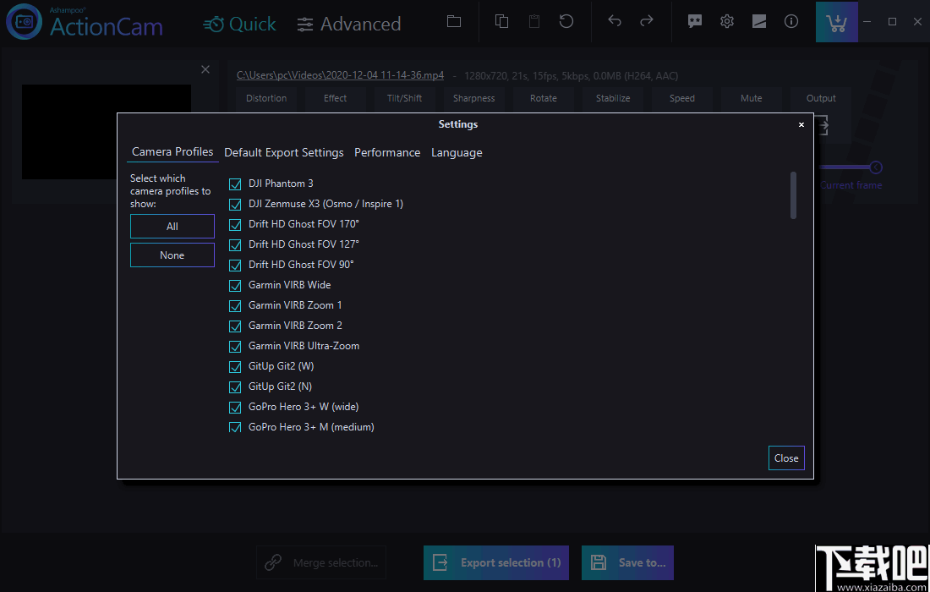Switch to Quick mode
The image size is (930, 592).
(x=239, y=24)
